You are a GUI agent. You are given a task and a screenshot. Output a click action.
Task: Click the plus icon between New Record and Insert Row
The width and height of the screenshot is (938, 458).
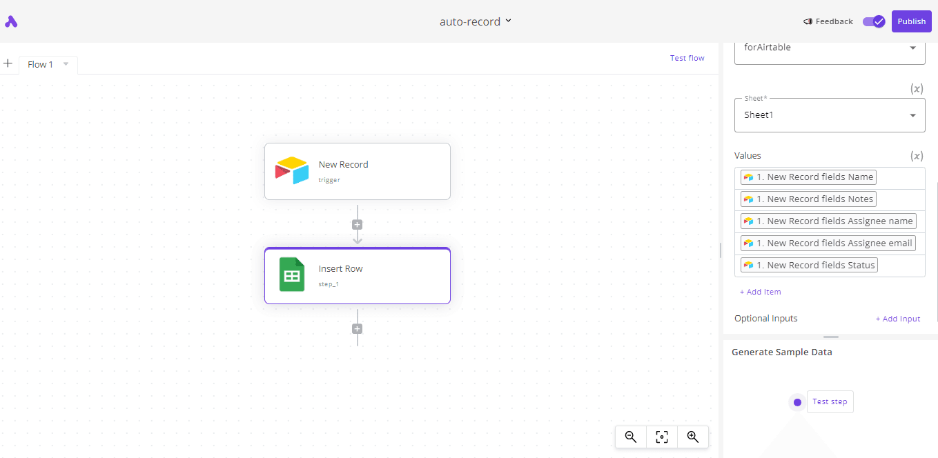[x=357, y=224]
